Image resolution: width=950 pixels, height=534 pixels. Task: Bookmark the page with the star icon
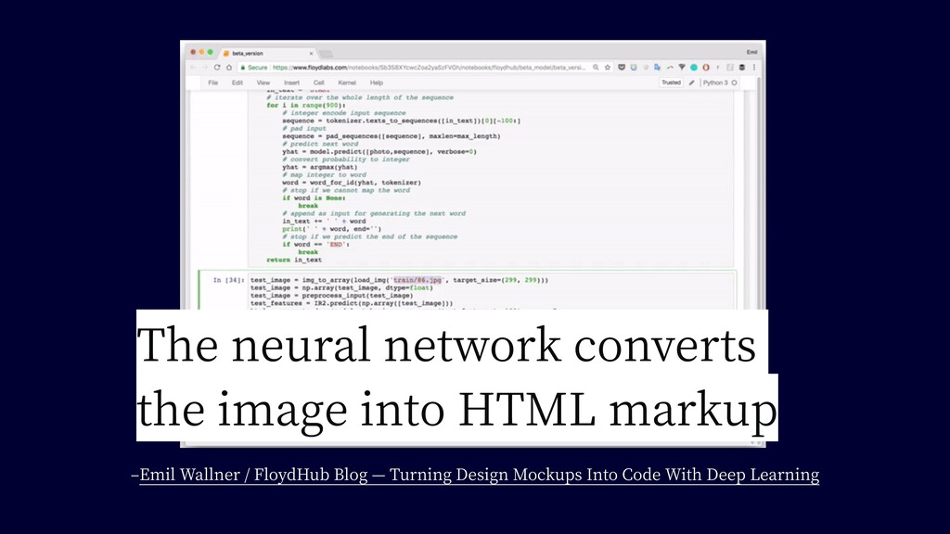[608, 68]
